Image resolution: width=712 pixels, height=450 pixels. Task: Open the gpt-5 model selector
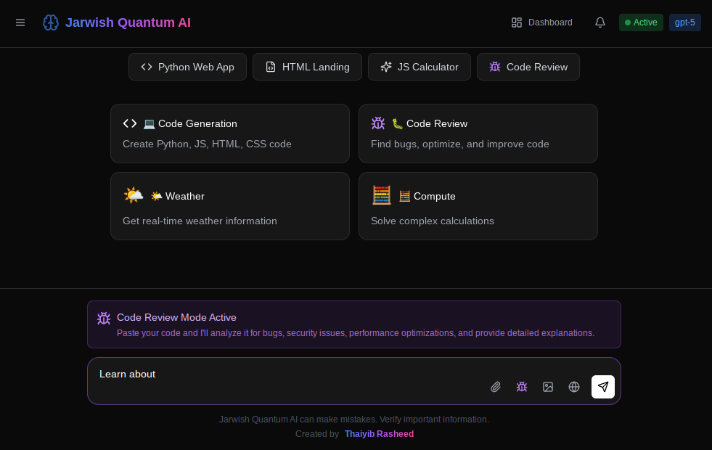point(684,22)
